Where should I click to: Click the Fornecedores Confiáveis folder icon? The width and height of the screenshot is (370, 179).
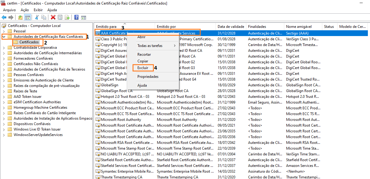pos(10,58)
